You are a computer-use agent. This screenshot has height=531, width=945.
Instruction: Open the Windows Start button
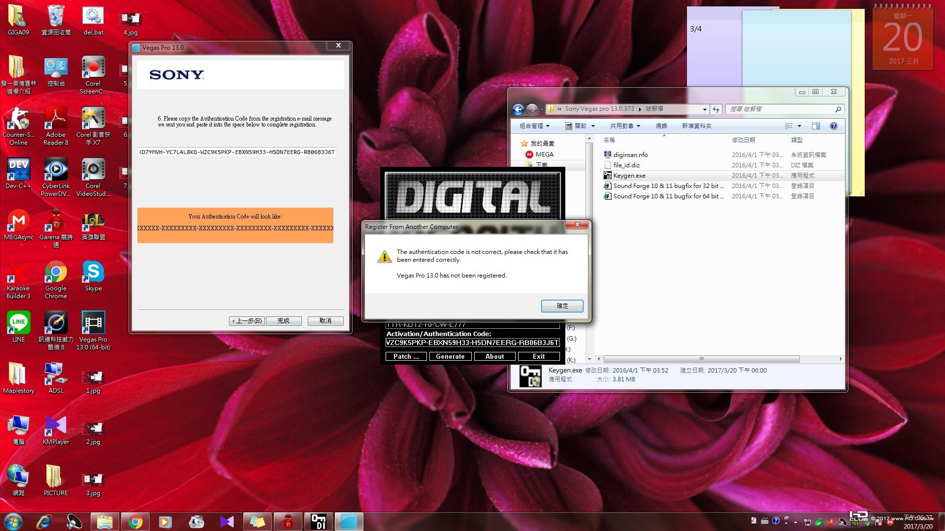[13, 522]
